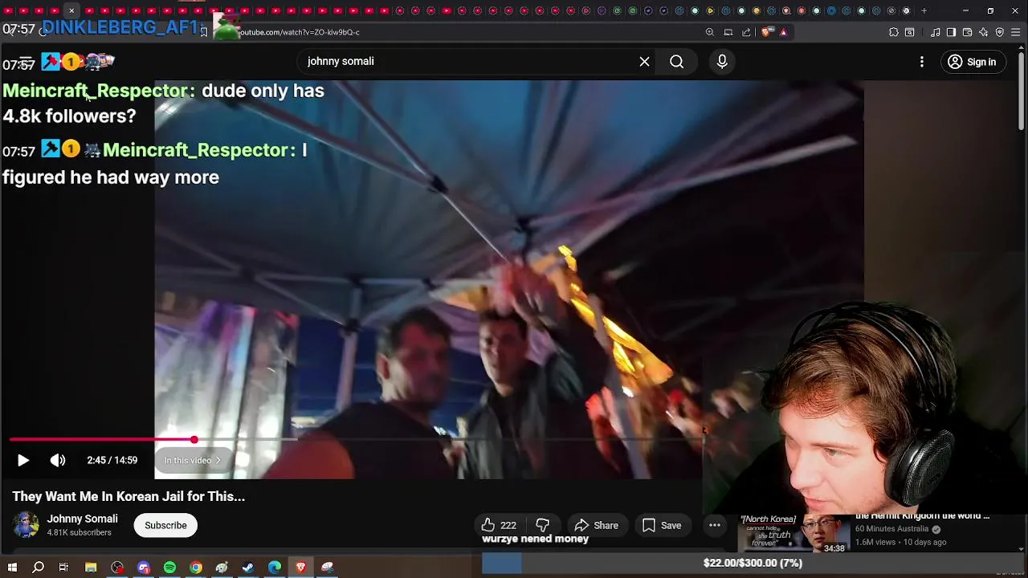The height and width of the screenshot is (578, 1028).
Task: Open Microsoft Edge from taskbar
Action: click(x=275, y=568)
